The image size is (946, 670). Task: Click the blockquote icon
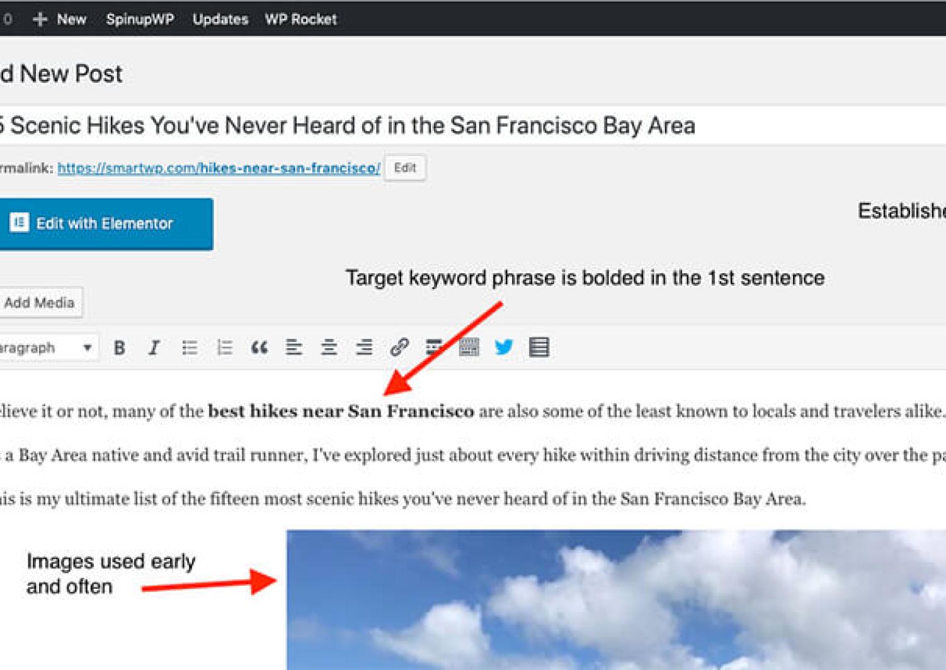(259, 348)
